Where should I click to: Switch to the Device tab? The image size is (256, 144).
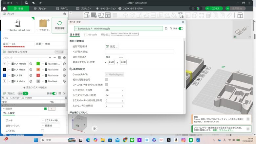(x=62, y=9)
